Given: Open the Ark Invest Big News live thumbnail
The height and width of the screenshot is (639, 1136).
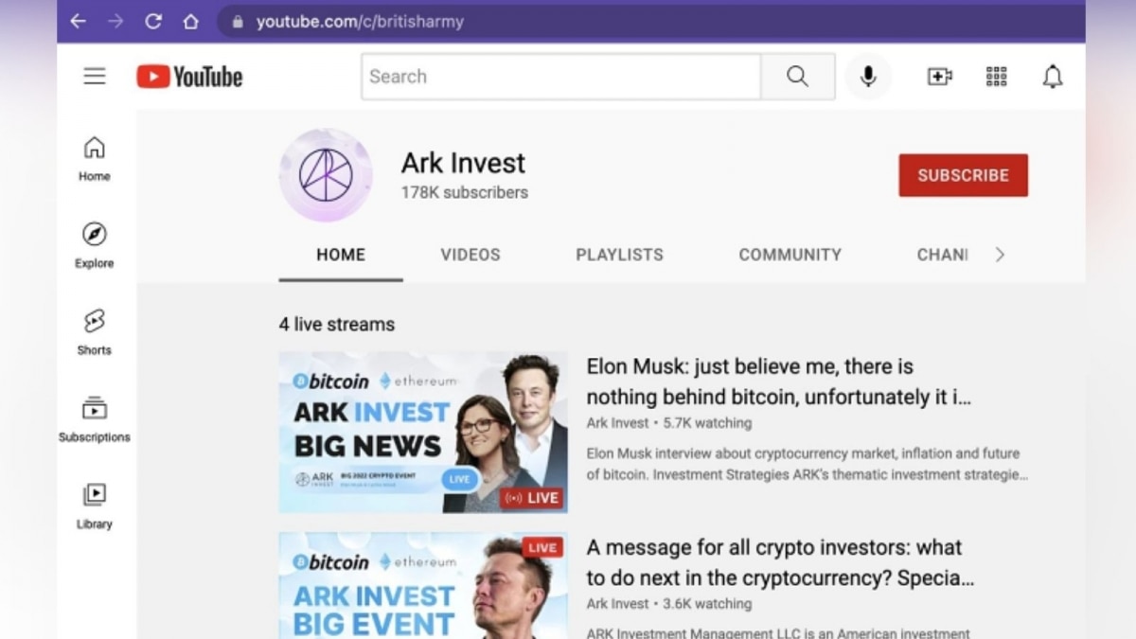Looking at the screenshot, I should (x=423, y=433).
